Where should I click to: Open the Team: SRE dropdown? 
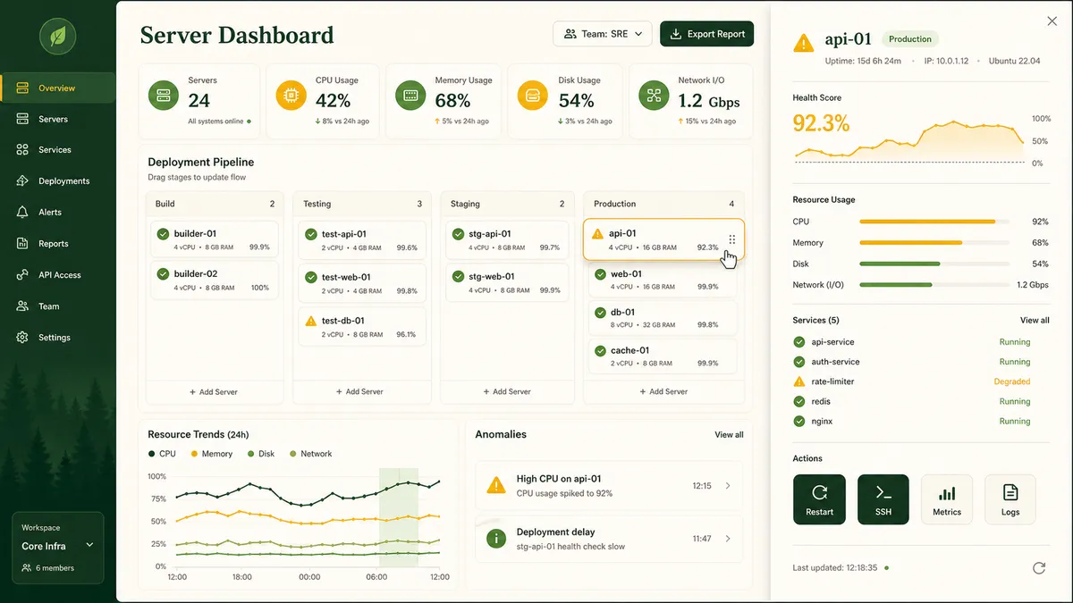pos(603,34)
